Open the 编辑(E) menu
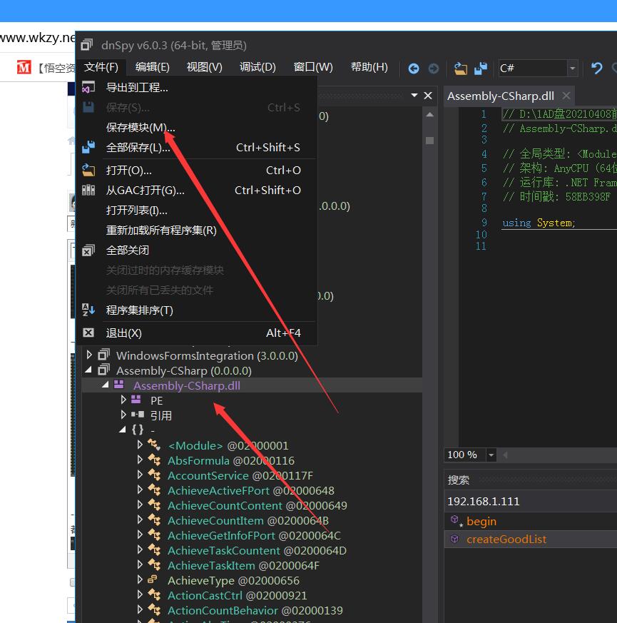This screenshot has width=617, height=623. coord(152,67)
